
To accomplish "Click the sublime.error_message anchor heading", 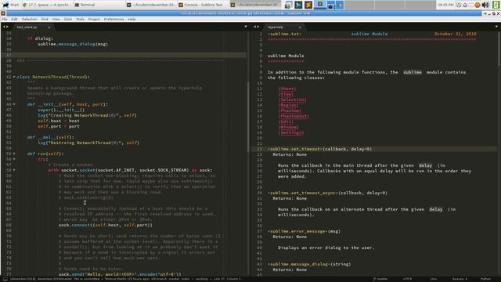I will [x=297, y=231].
